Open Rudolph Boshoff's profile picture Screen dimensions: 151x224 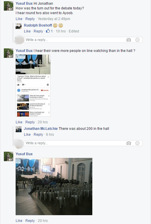(x=19, y=26)
